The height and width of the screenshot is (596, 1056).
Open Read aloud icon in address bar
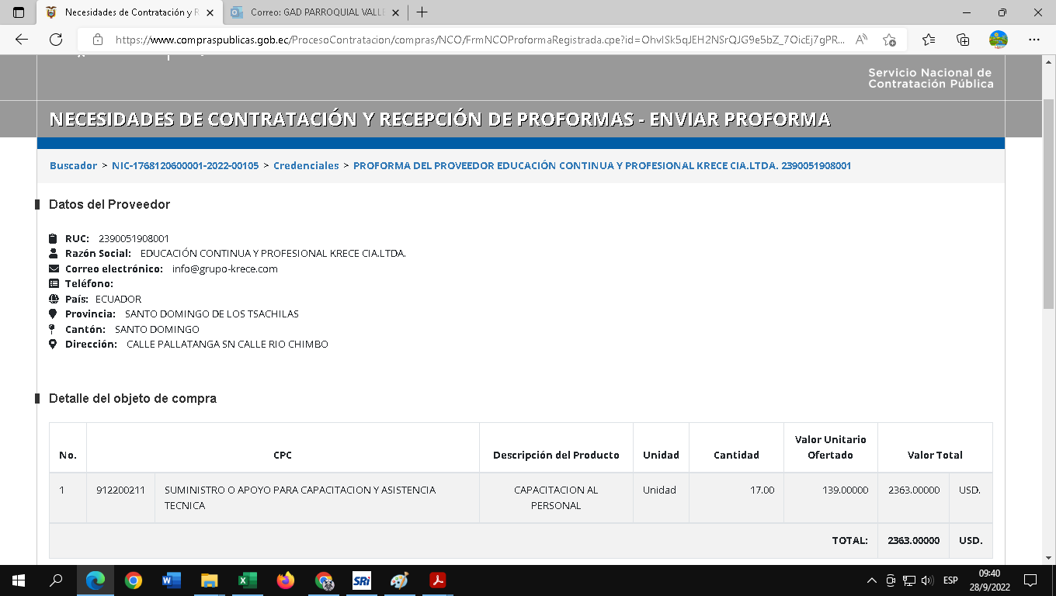point(861,40)
